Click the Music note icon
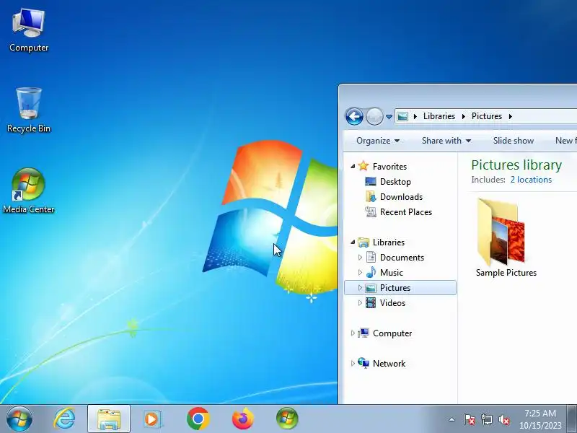The image size is (577, 433). [371, 272]
